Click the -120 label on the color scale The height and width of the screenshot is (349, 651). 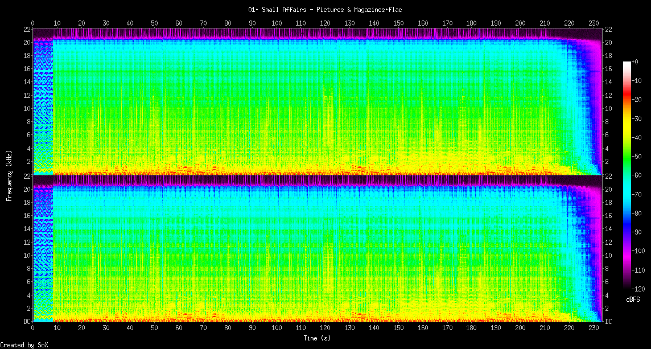point(638,289)
